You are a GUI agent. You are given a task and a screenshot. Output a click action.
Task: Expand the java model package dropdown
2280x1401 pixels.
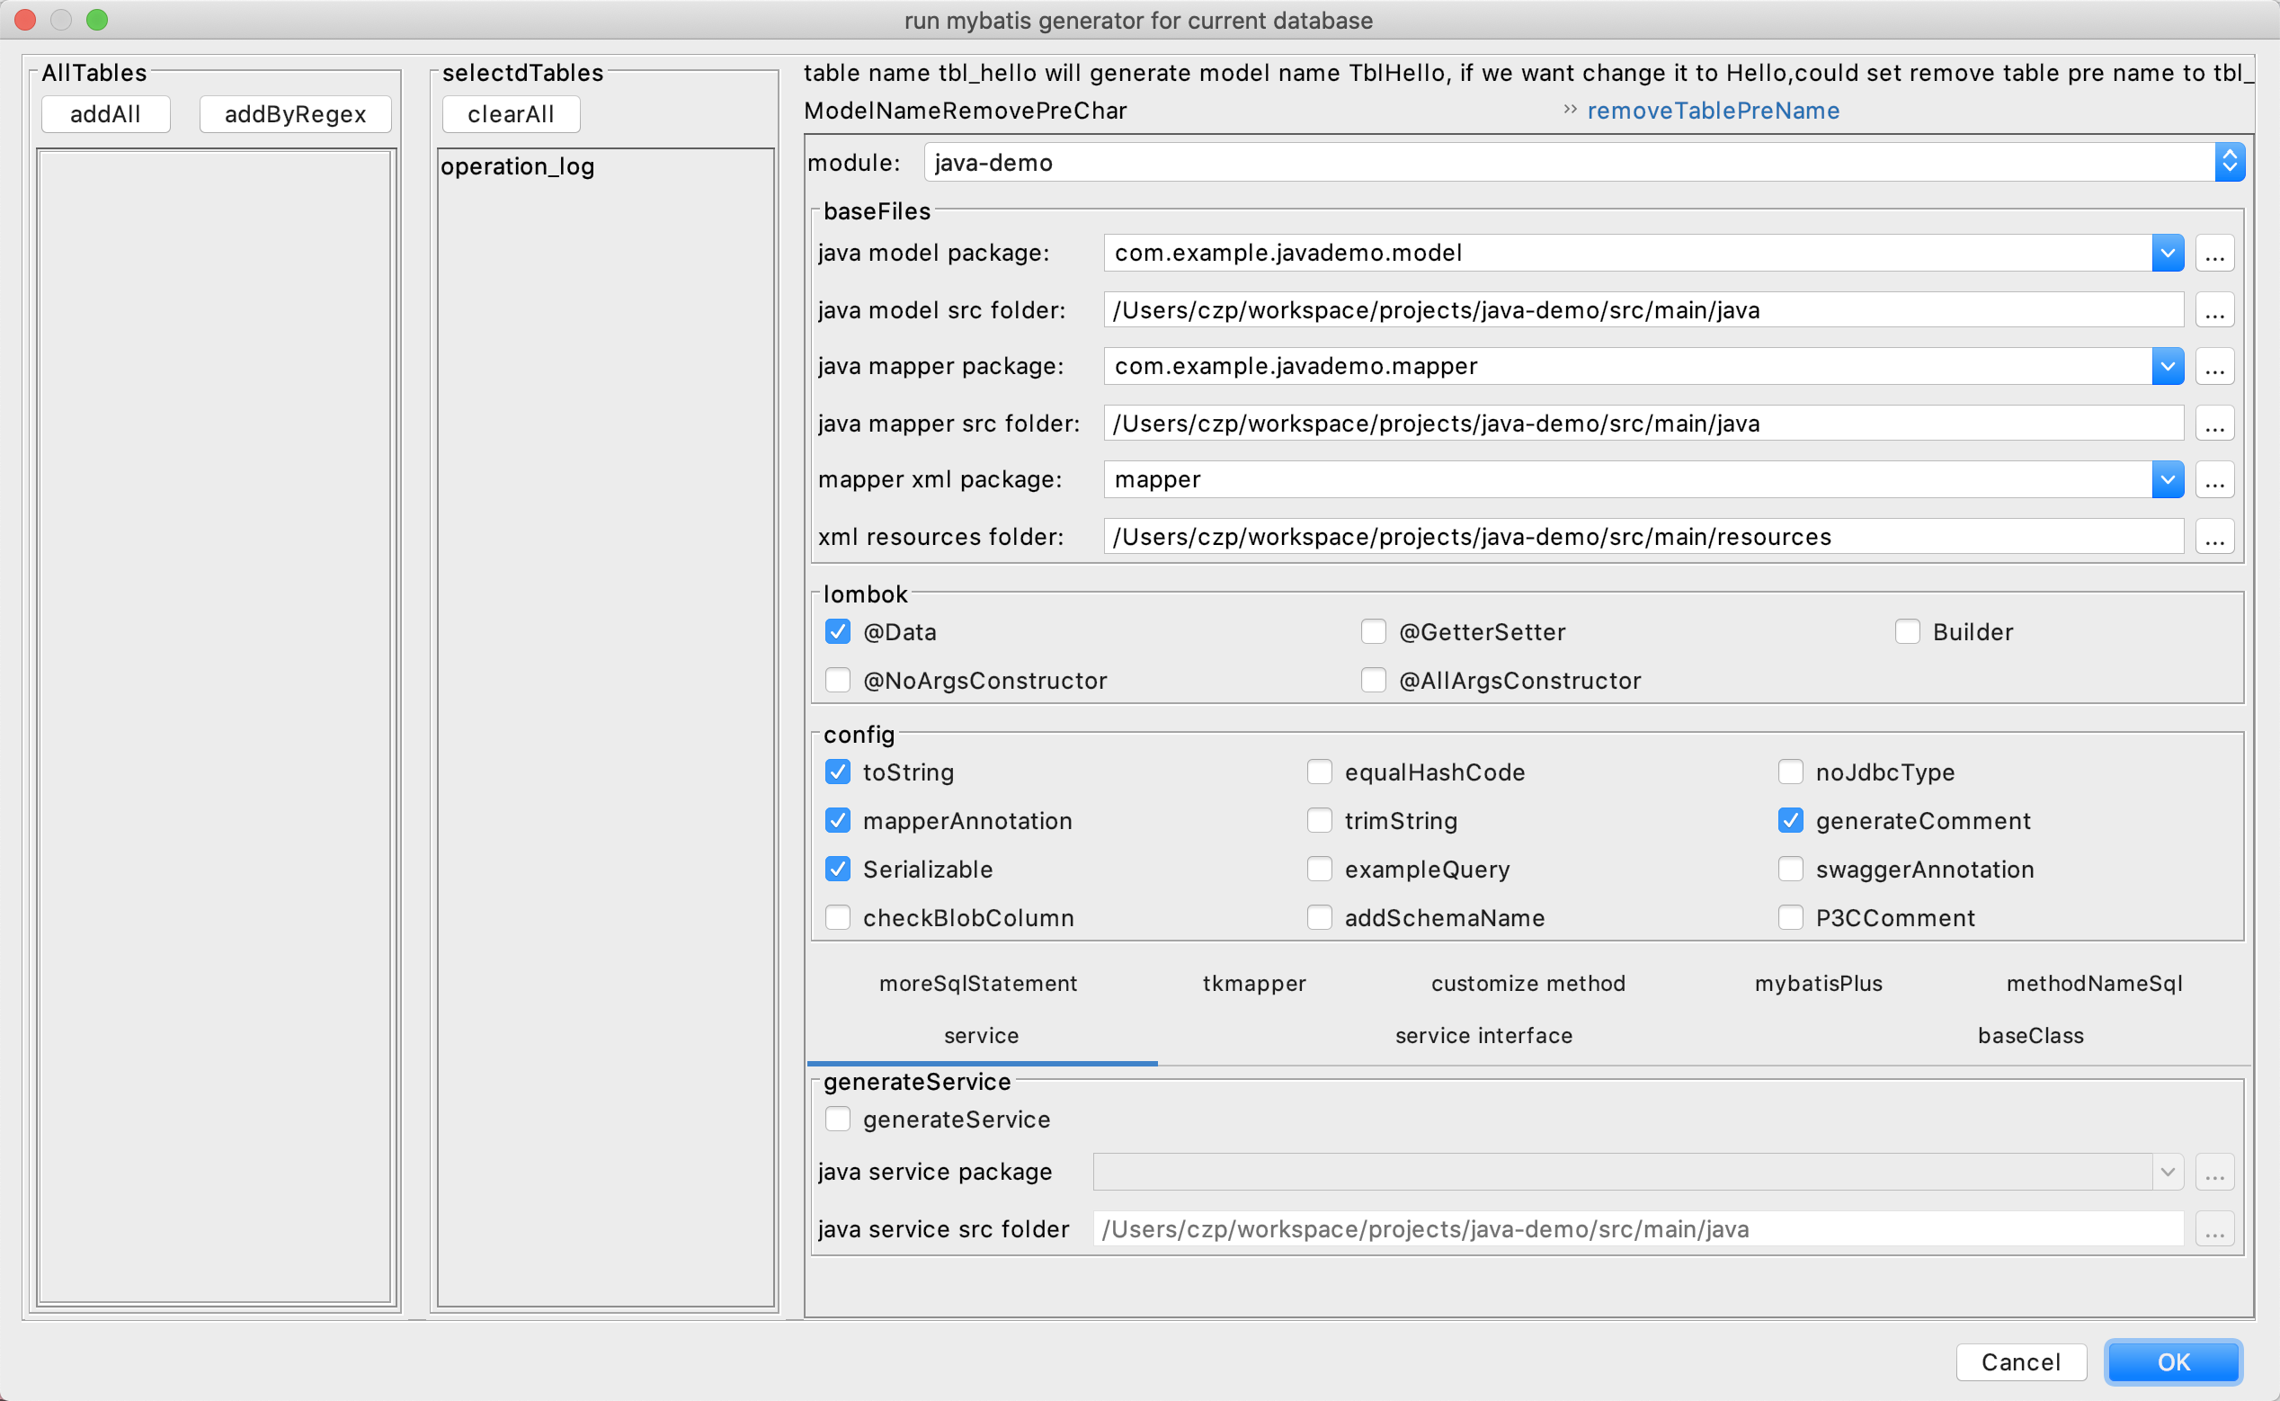pyautogui.click(x=2167, y=254)
